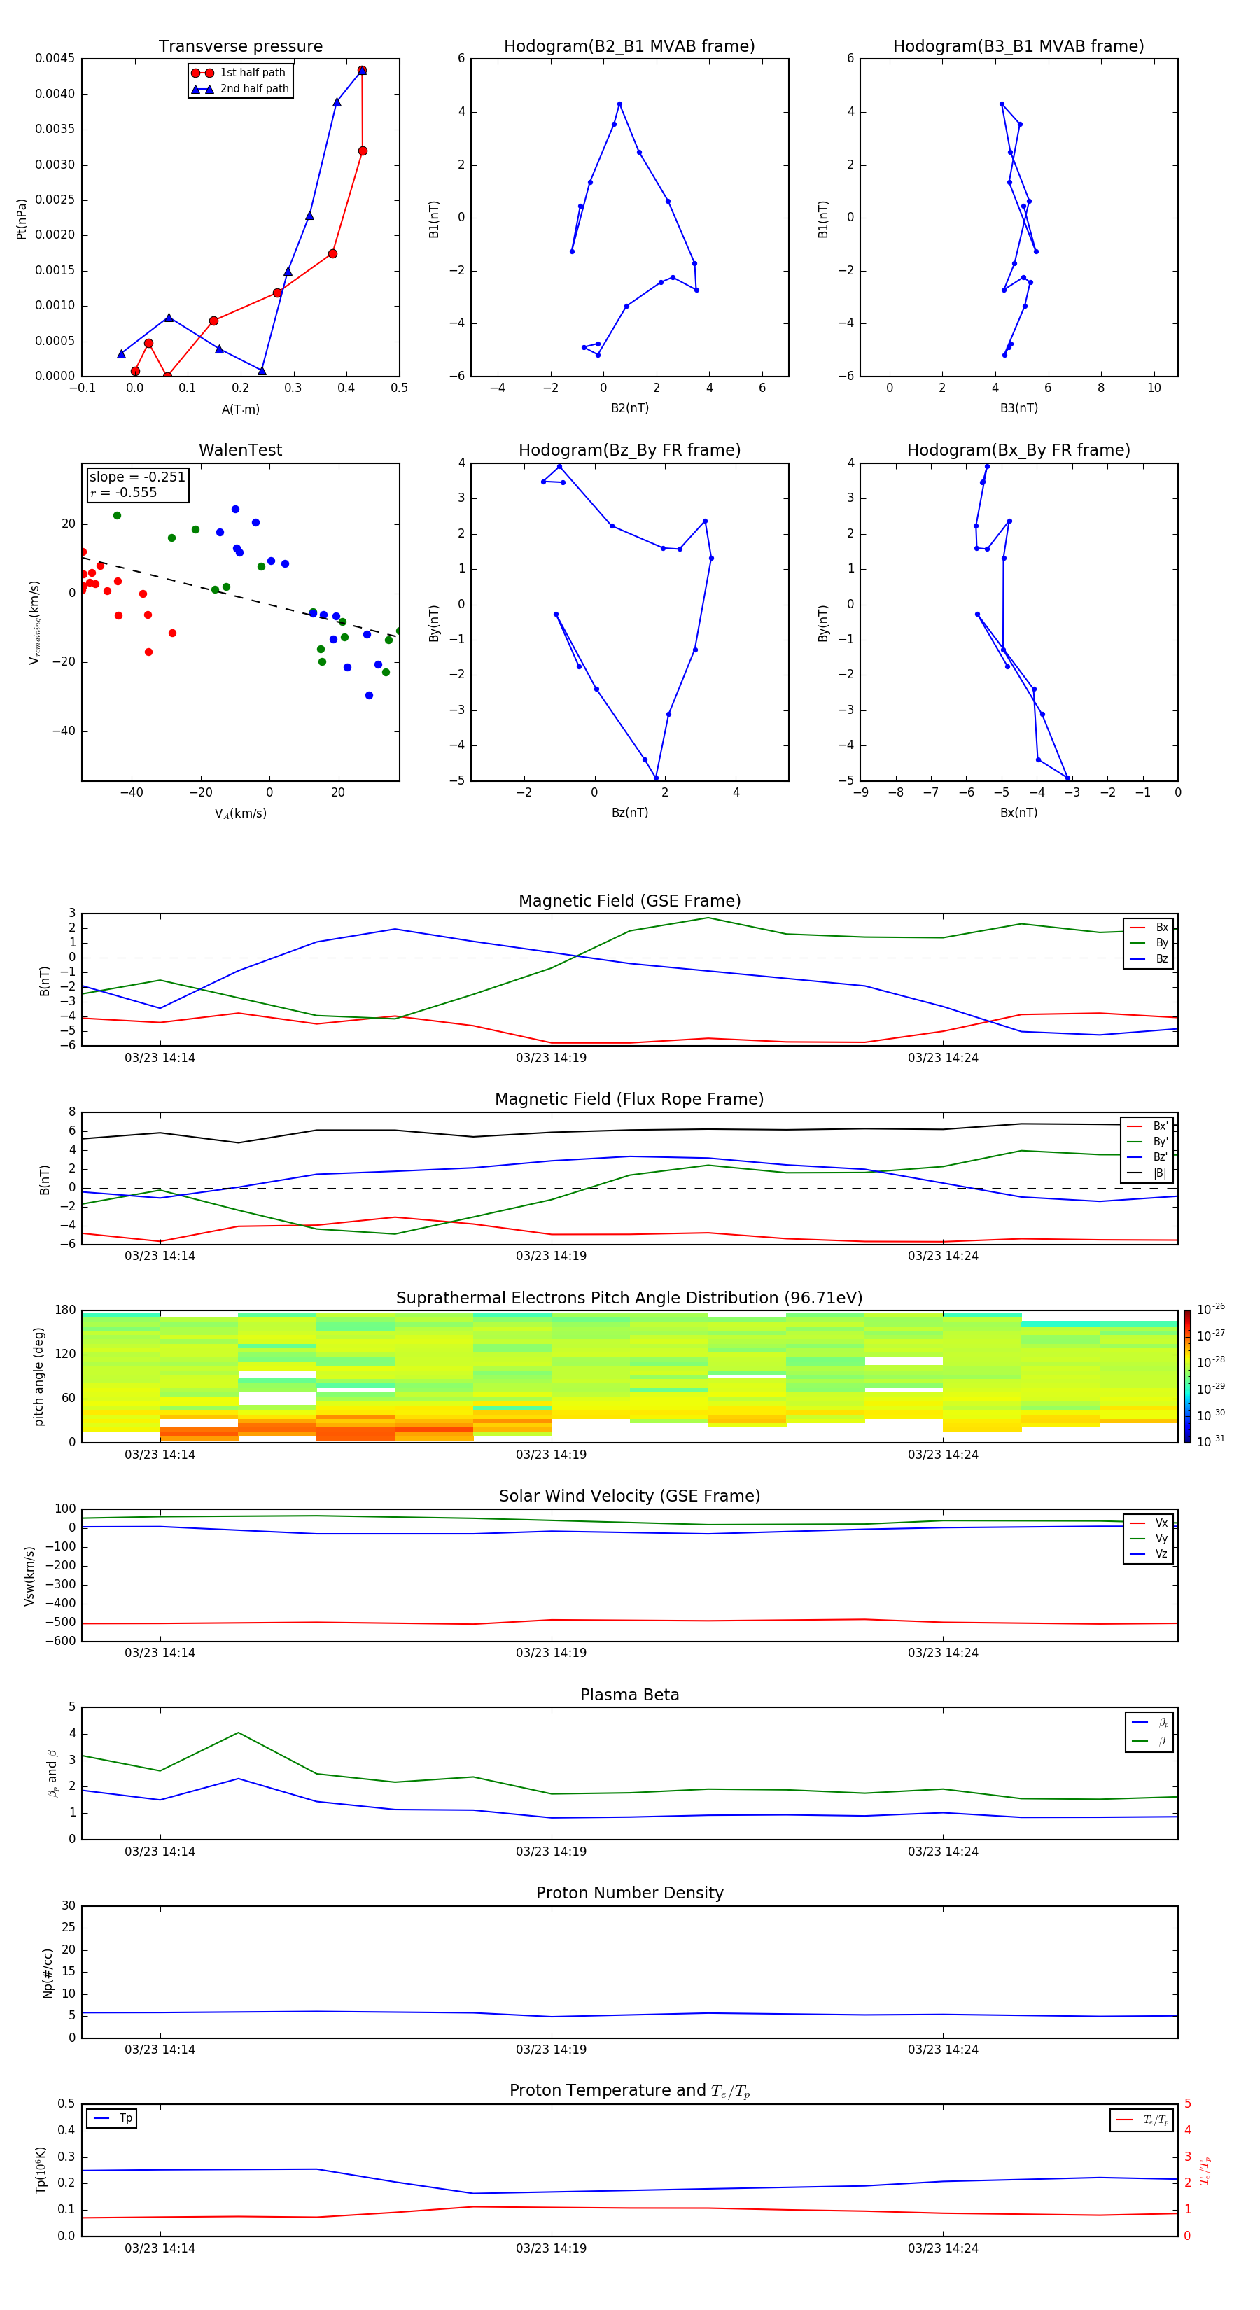Click the pitch angle color bar
Image resolution: width=1260 pixels, height=2310 pixels.
coord(1187,1376)
